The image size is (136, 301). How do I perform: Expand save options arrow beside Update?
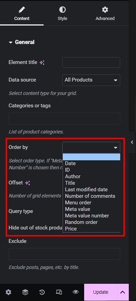tap(123, 292)
